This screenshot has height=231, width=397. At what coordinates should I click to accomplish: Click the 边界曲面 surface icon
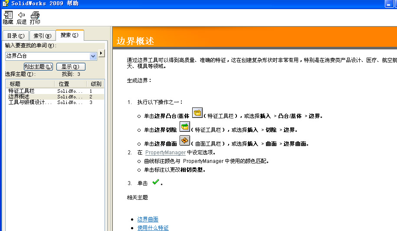tap(184, 140)
